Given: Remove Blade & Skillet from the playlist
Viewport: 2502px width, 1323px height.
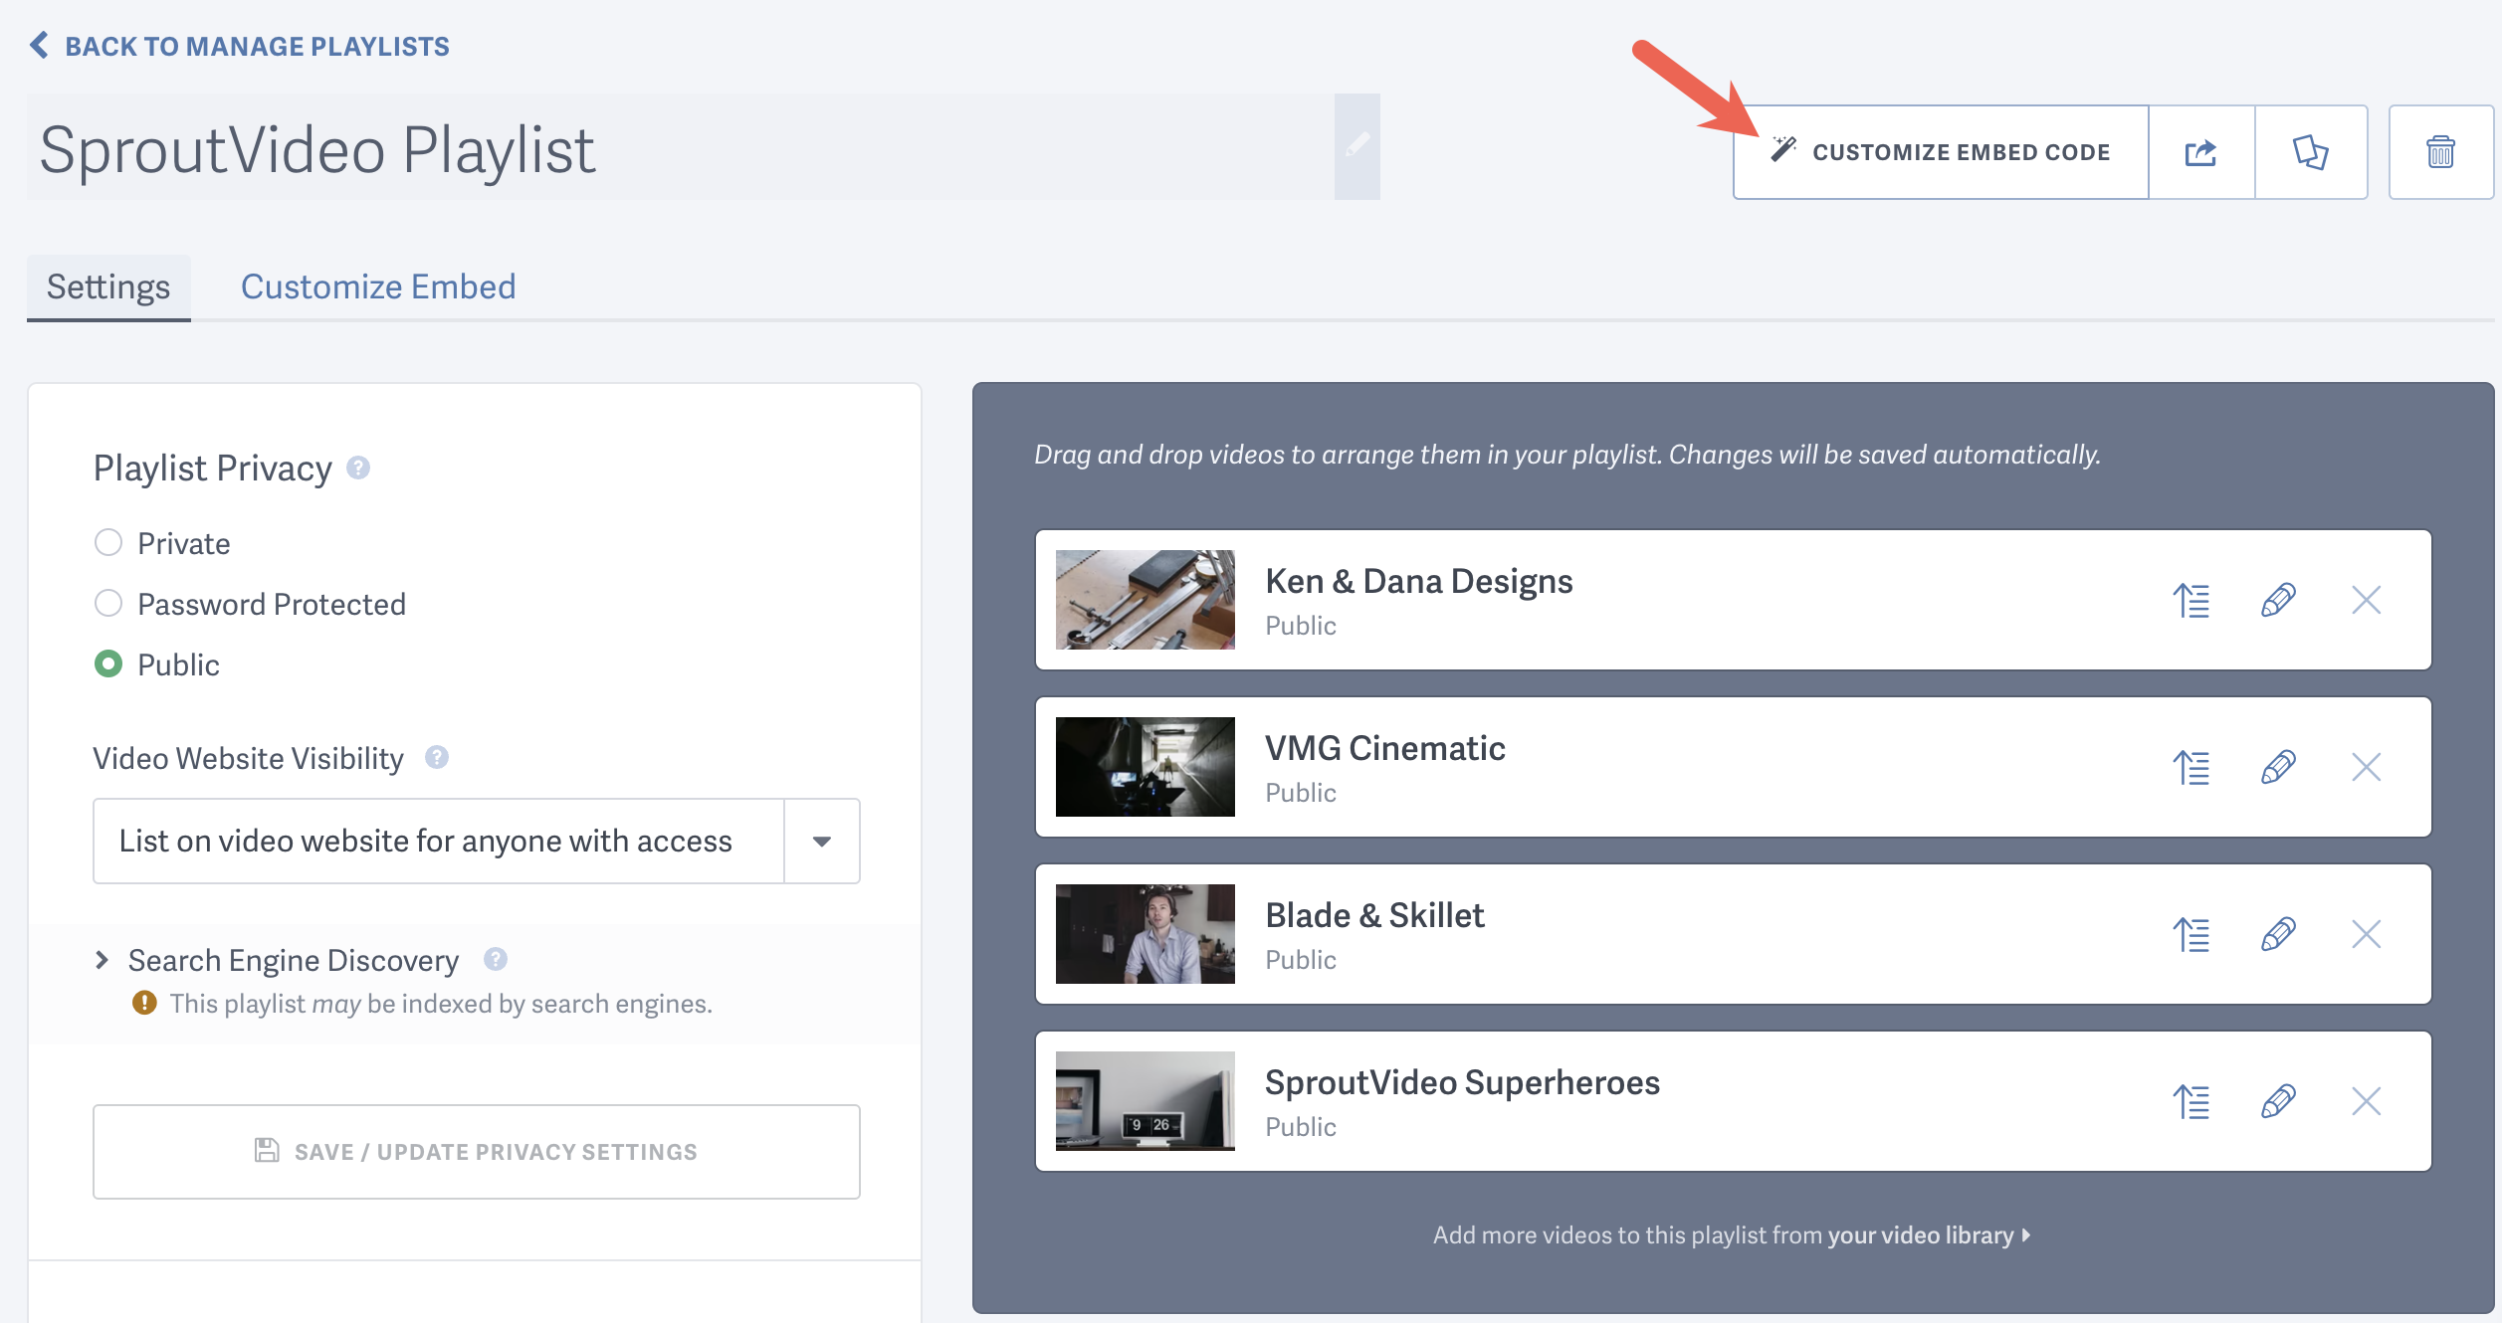Looking at the screenshot, I should click(2366, 934).
